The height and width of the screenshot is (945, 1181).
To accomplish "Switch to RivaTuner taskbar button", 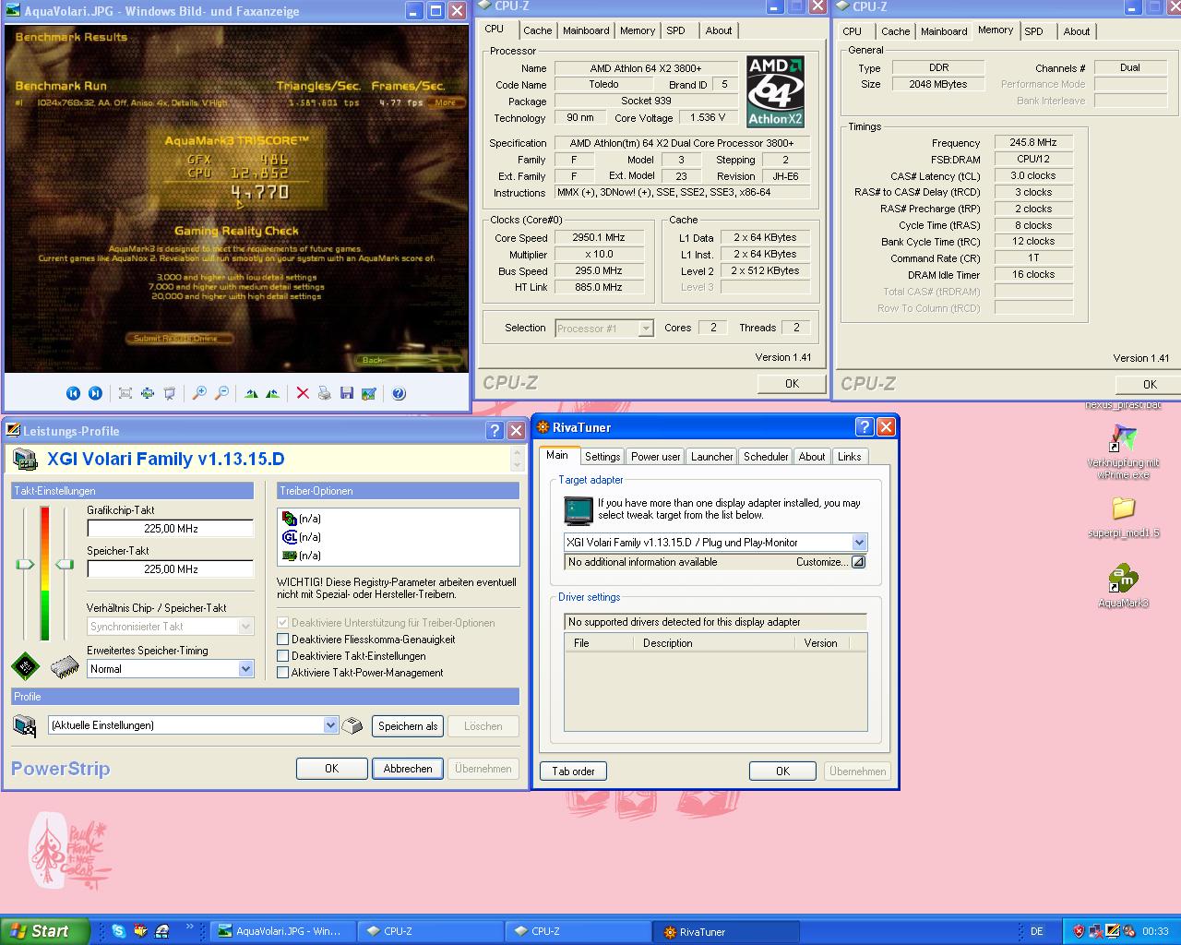I will click(x=725, y=932).
